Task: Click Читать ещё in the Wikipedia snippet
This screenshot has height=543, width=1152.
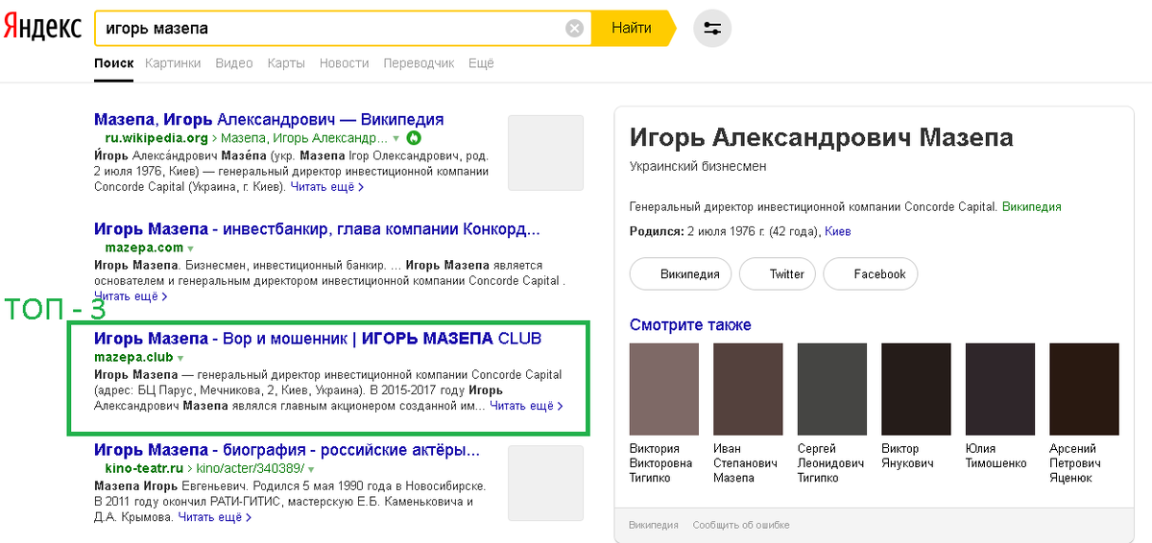Action: click(326, 187)
